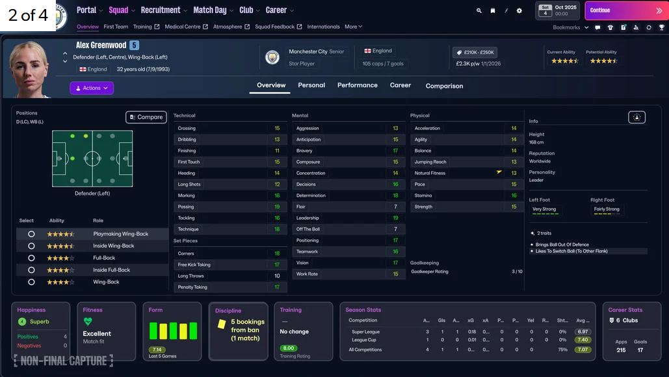This screenshot has width=669, height=377.
Task: Click the Likes To Switch Ball trait
Action: [x=571, y=251]
